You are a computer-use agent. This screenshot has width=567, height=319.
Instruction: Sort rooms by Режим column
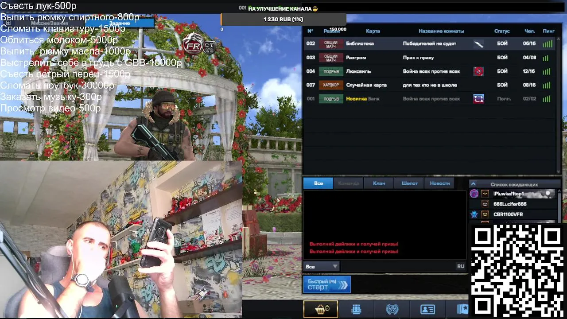[x=331, y=31]
